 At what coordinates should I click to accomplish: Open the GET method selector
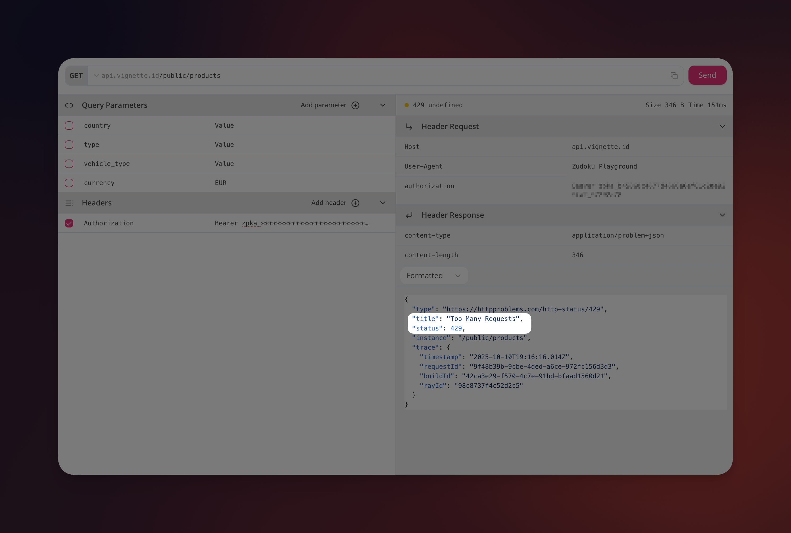click(x=76, y=76)
